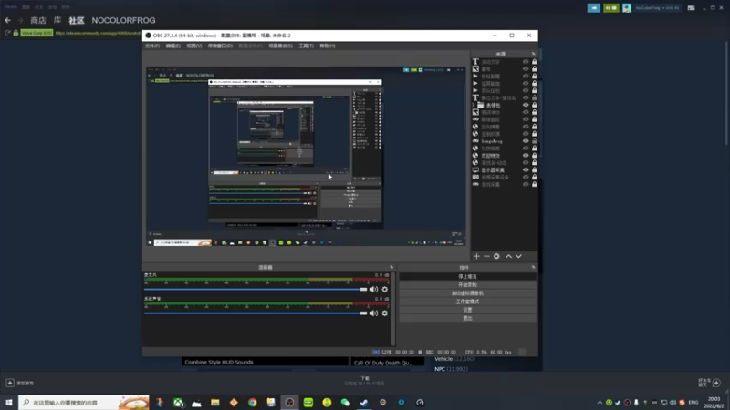Screen dimensions: 730x410
Task: Mute the 系统声音 speaker icon in mixer
Action: tap(373, 313)
